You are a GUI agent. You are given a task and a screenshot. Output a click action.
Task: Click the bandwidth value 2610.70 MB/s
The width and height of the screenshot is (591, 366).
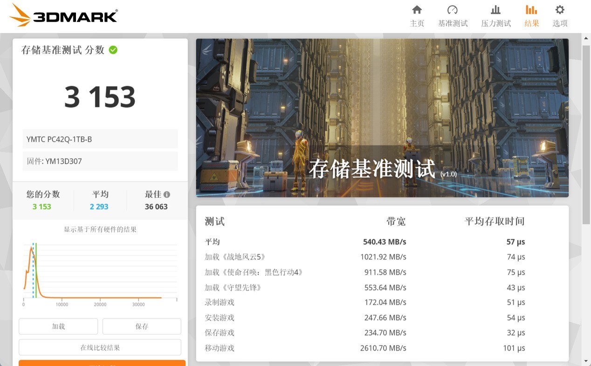pyautogui.click(x=383, y=348)
